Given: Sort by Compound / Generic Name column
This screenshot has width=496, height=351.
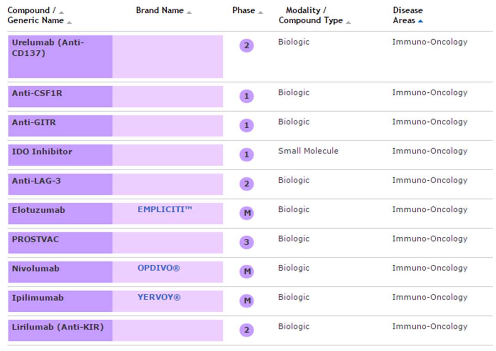Looking at the screenshot, I should [36, 16].
